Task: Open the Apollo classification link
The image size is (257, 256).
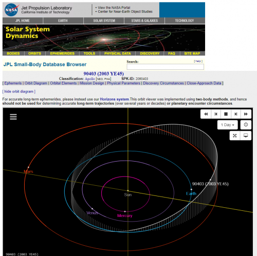Action: pyautogui.click(x=89, y=78)
